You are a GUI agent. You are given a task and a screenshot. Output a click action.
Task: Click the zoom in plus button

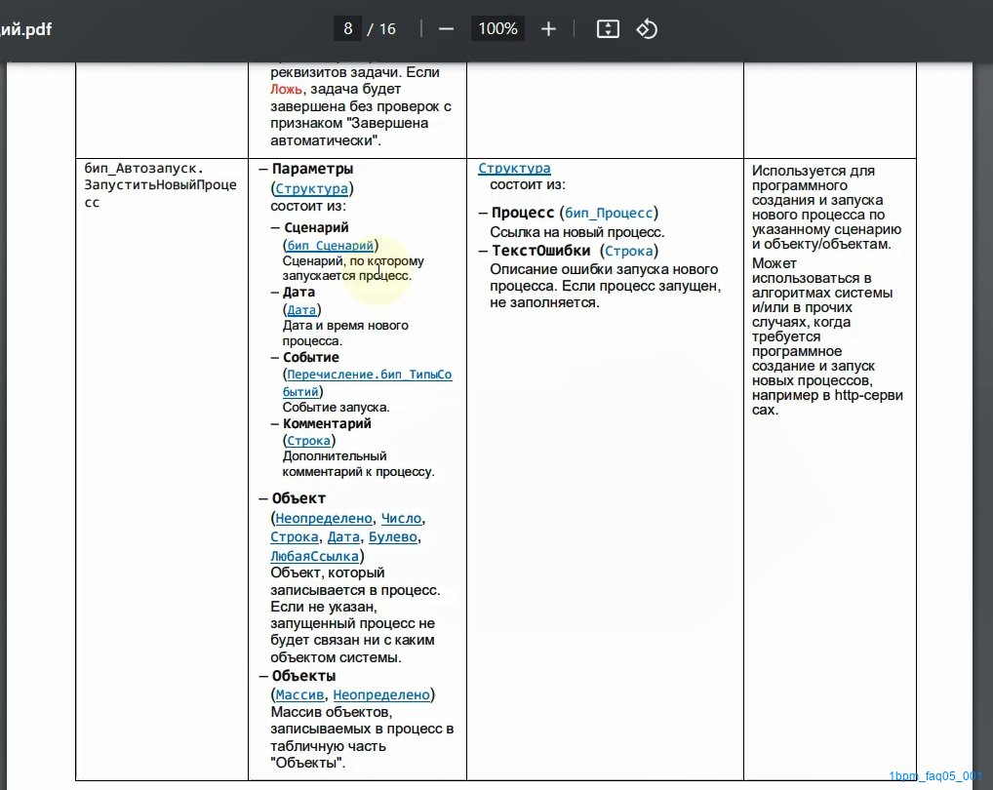click(x=548, y=28)
